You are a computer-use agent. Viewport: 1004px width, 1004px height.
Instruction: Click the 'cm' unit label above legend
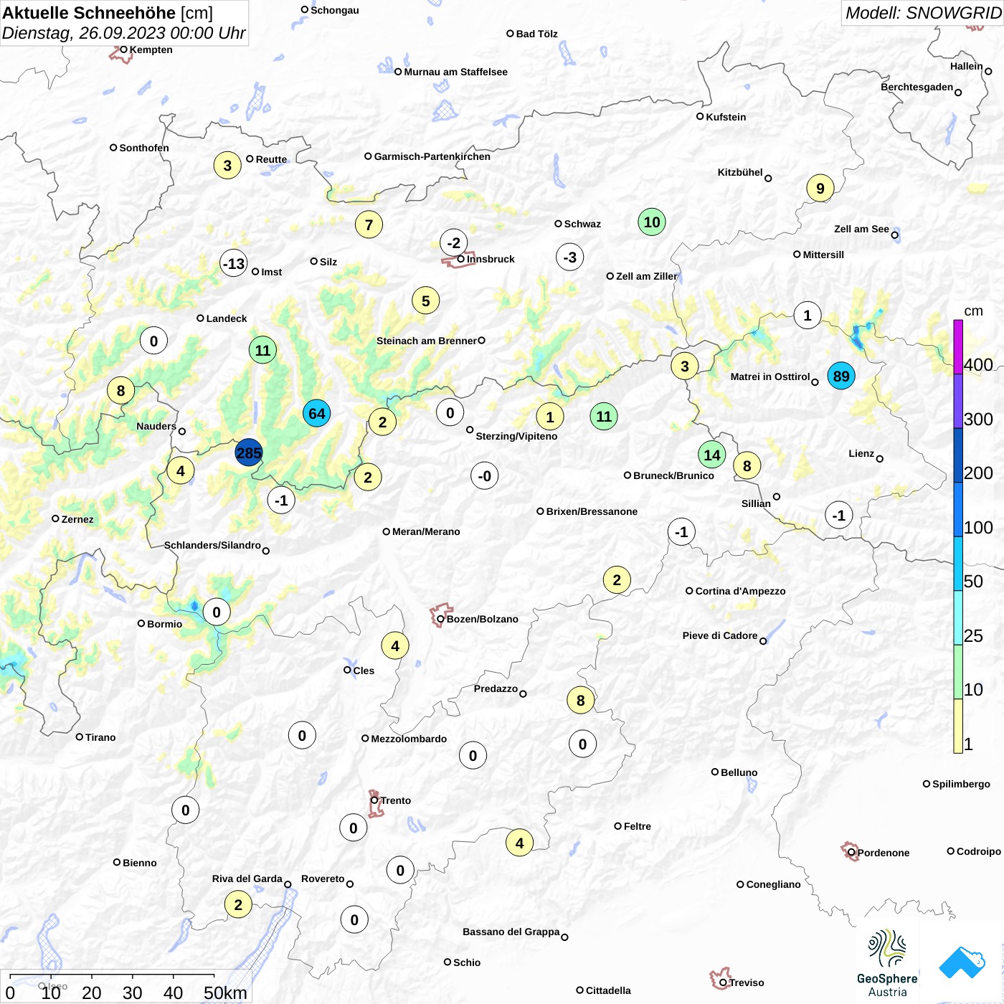(x=973, y=311)
